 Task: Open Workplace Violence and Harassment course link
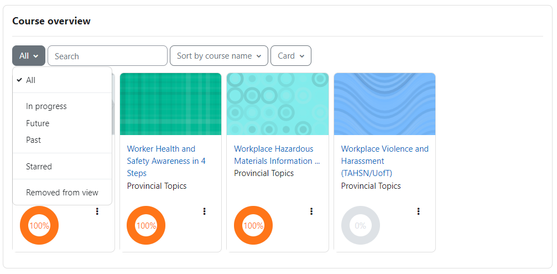pos(385,161)
